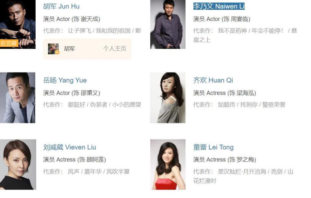
Task: Open 童蕾 Lei Tong's profile link
Action: (x=213, y=147)
